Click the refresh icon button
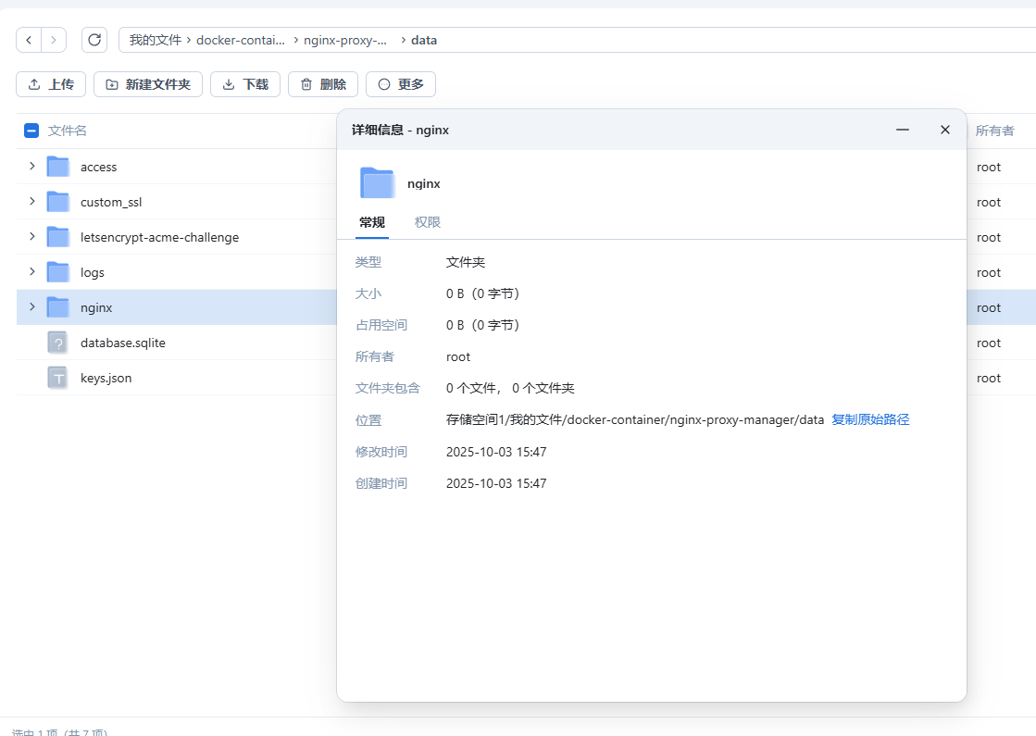The image size is (1036, 736). click(x=94, y=40)
